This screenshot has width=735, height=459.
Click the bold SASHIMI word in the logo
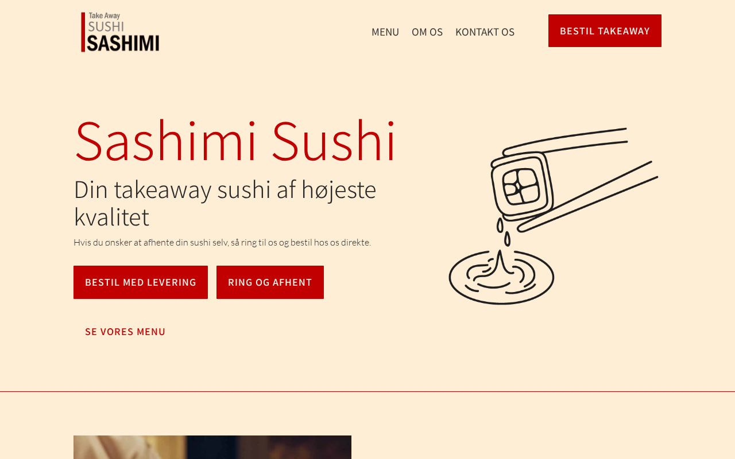point(123,43)
